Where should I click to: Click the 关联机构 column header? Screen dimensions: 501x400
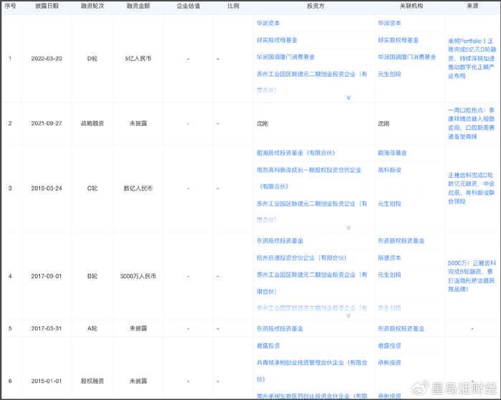(x=412, y=6)
